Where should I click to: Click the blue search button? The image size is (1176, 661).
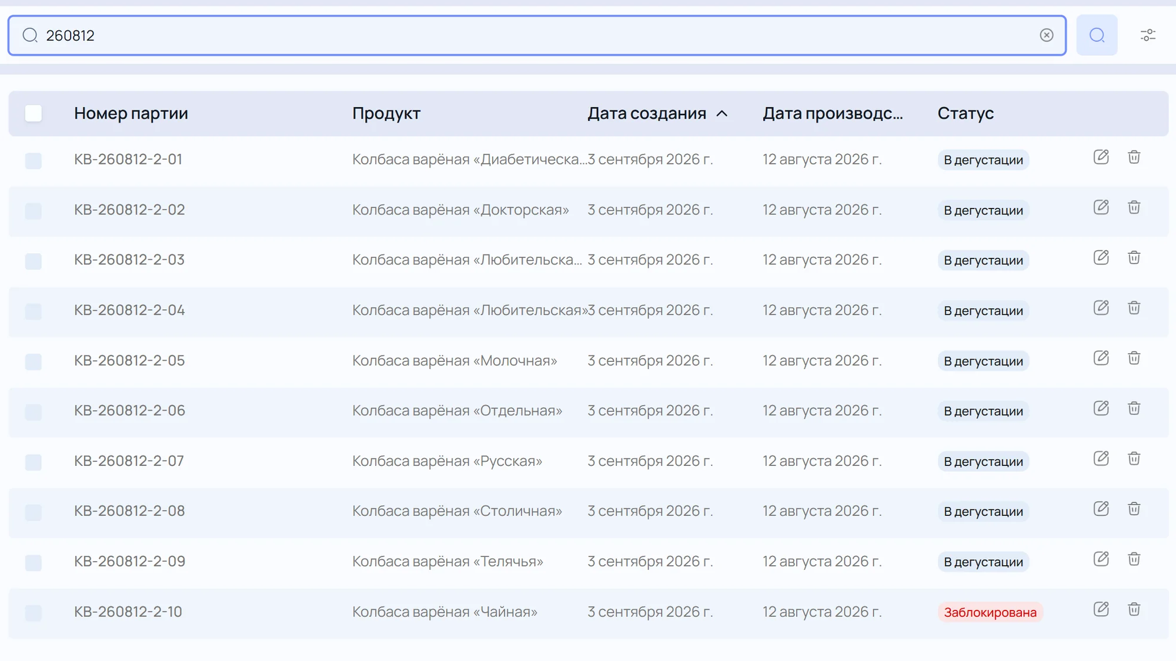[1097, 35]
